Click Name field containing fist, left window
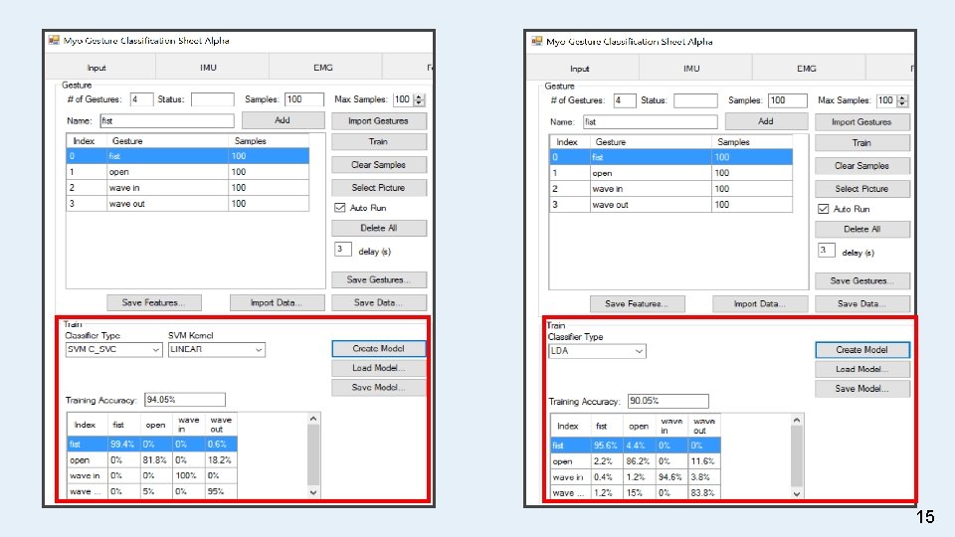 [x=167, y=120]
